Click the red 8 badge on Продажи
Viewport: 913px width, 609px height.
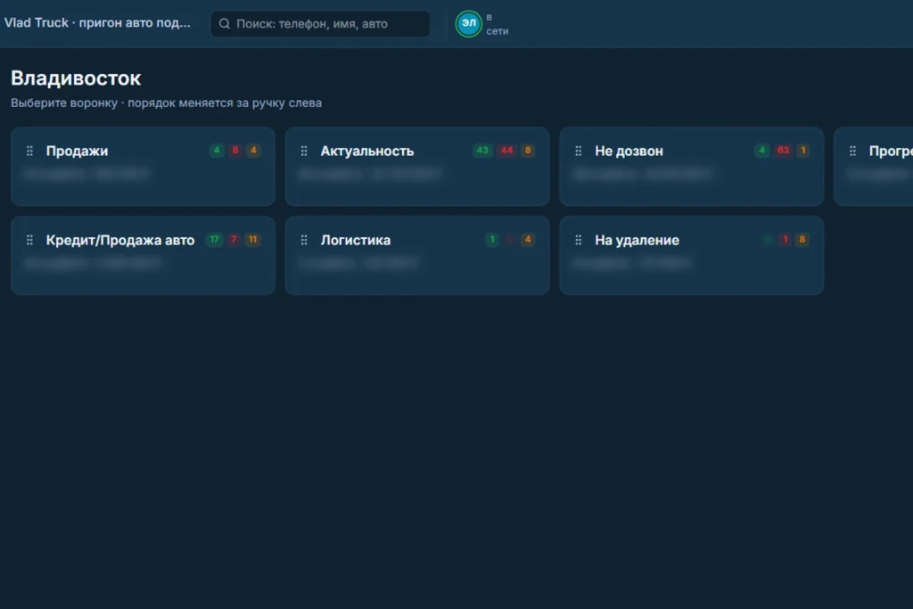point(235,150)
